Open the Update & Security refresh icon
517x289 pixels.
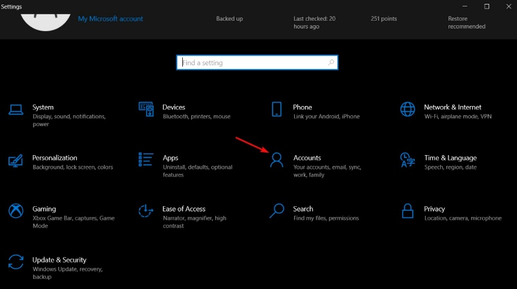[16, 262]
